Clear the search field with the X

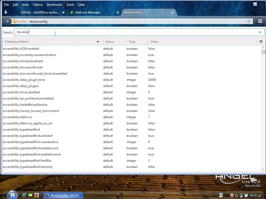260,32
